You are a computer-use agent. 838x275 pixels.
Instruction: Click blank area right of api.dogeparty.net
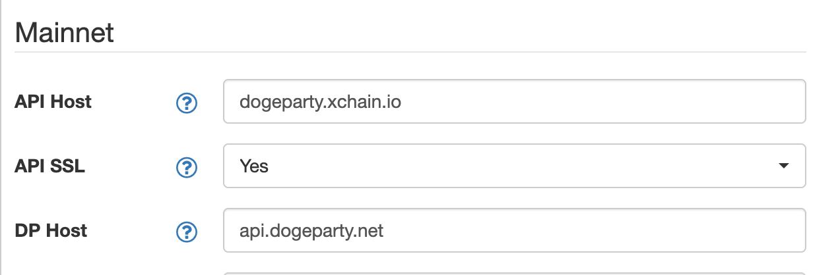pos(594,230)
